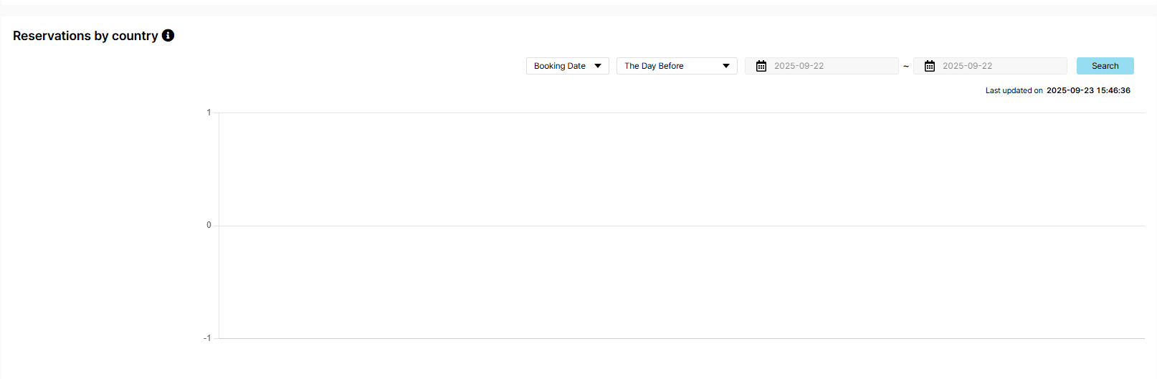Image resolution: width=1157 pixels, height=379 pixels.
Task: Click the y-axis label 1
Action: click(209, 112)
